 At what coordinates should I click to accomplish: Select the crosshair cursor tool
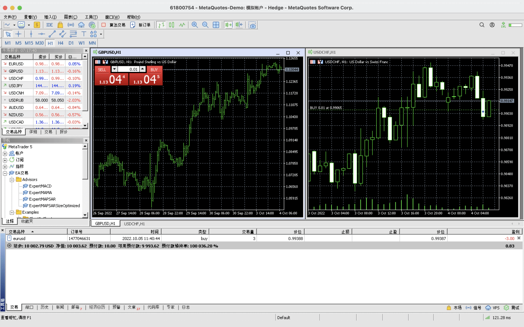pos(19,34)
